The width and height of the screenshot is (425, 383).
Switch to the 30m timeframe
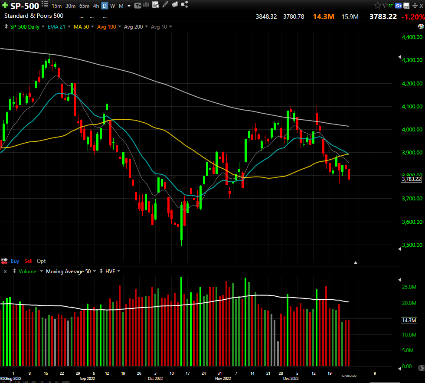coord(70,6)
